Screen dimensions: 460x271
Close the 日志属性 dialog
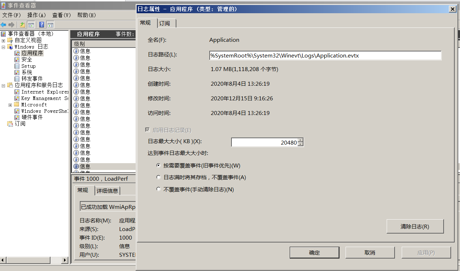click(452, 9)
